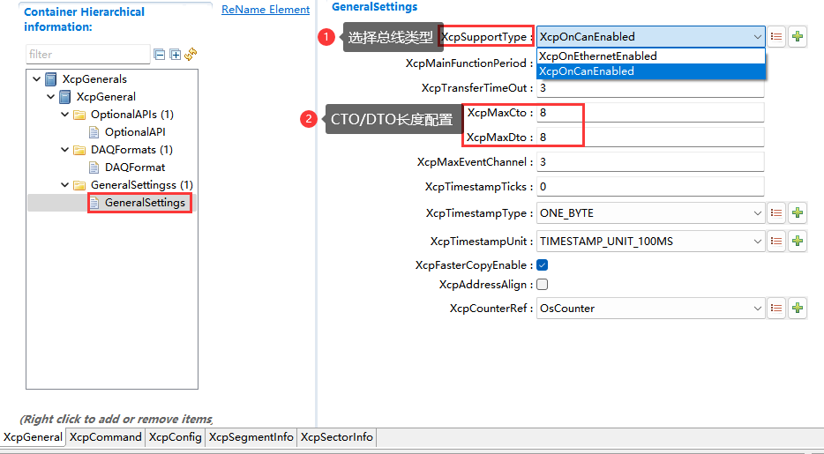Screen dimensions: 824x454
Task: Collapse the OptionalAPIs tree folder
Action: 65,115
